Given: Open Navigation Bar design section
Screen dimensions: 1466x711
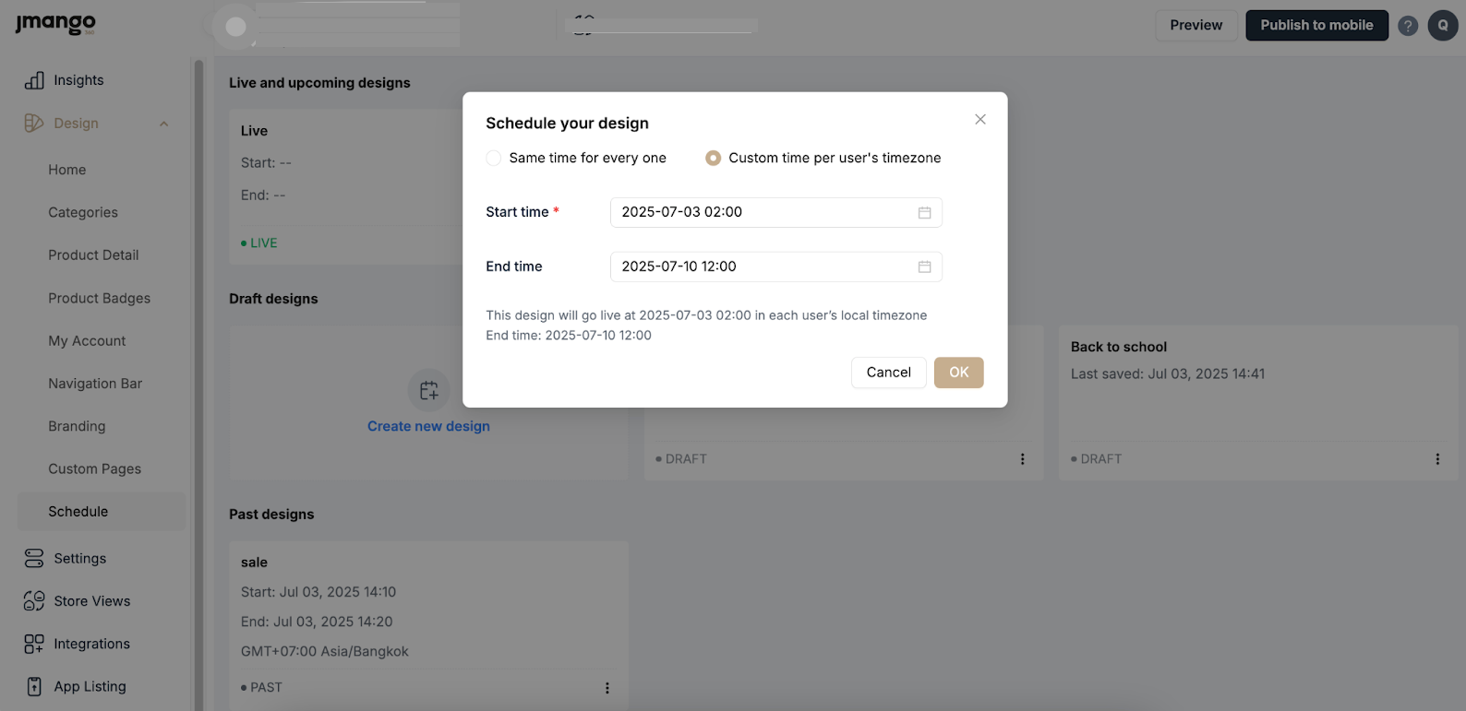Looking at the screenshot, I should [x=95, y=384].
